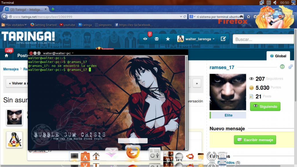Open the facebook bookmark

pyautogui.click(x=134, y=25)
